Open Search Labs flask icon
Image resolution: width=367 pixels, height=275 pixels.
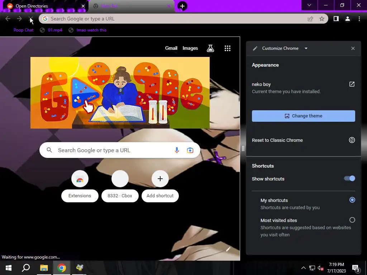click(210, 48)
